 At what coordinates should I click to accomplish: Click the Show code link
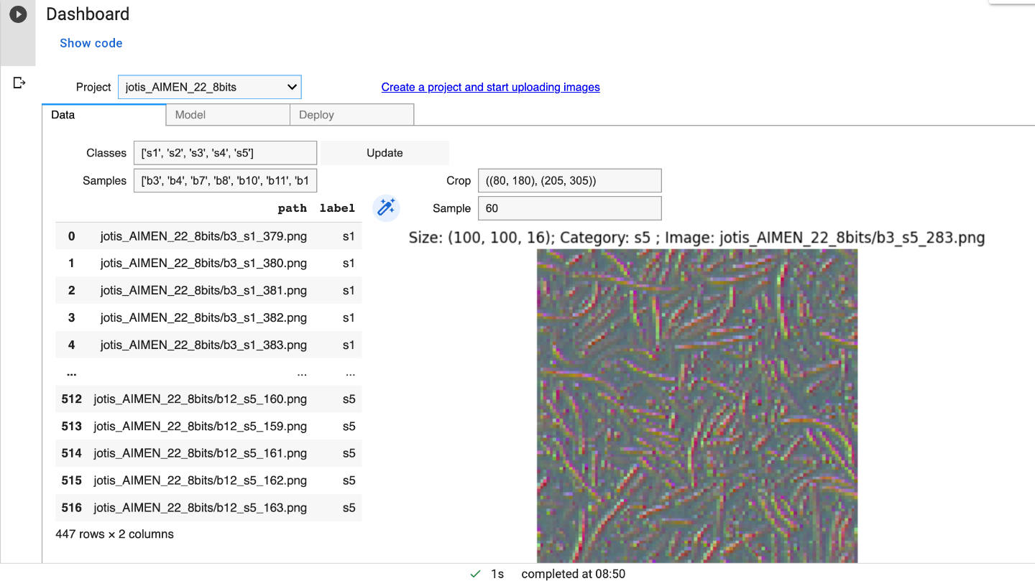(x=91, y=43)
